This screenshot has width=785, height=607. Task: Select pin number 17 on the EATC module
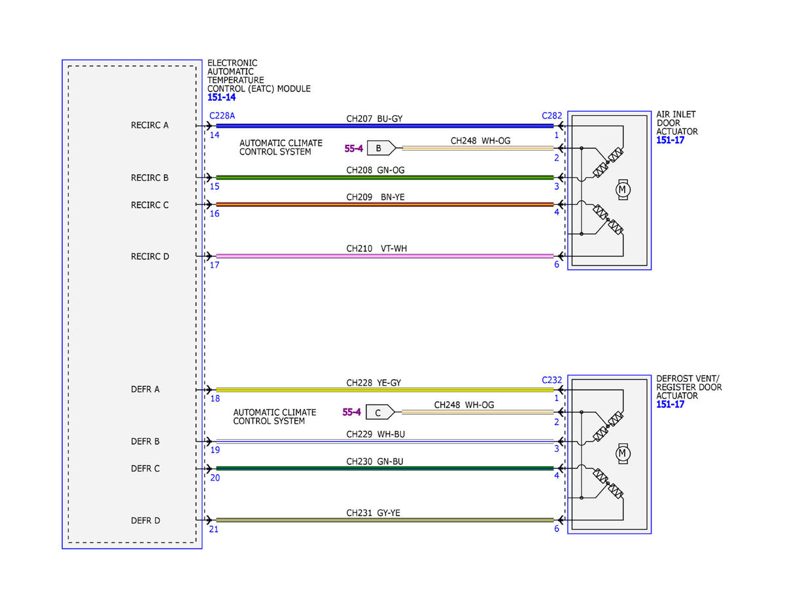point(215,265)
